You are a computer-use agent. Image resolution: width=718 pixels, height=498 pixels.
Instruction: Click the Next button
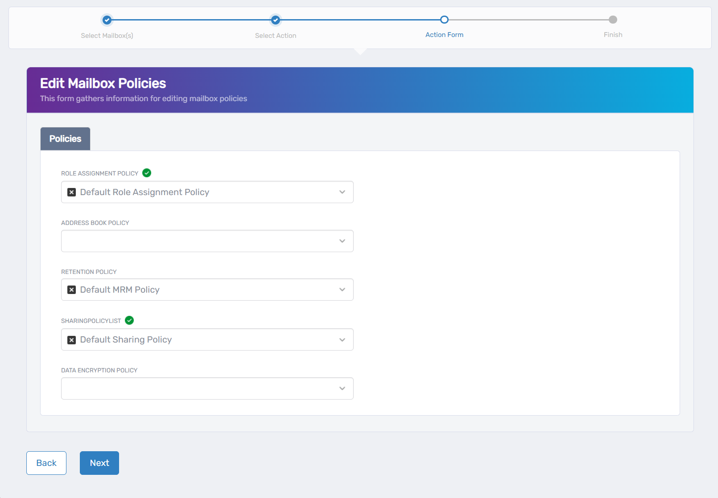99,463
